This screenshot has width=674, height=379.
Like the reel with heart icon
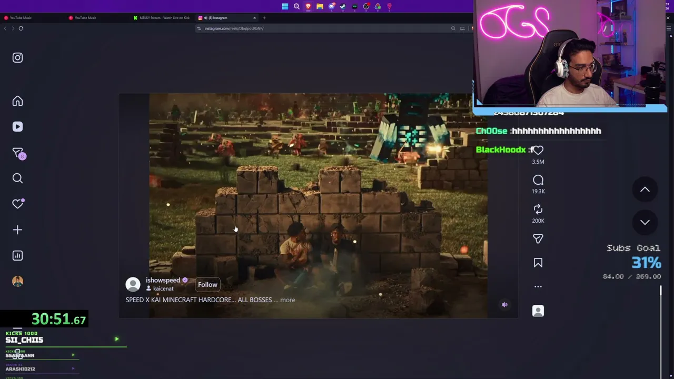coord(538,150)
